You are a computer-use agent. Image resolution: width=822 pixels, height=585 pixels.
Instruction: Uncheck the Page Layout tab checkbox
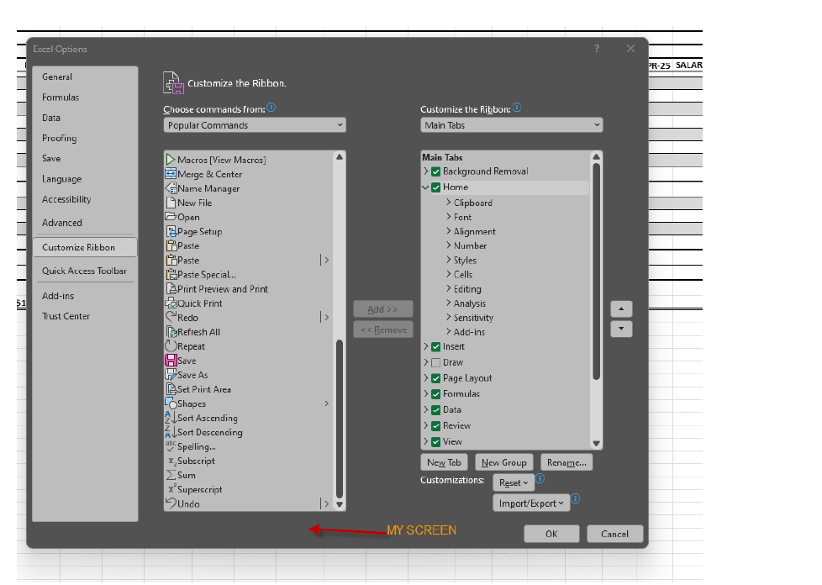click(x=435, y=378)
